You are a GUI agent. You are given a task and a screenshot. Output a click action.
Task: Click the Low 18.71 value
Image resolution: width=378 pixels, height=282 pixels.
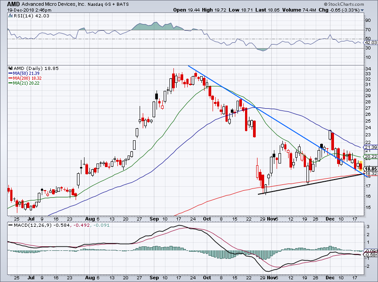(241, 10)
